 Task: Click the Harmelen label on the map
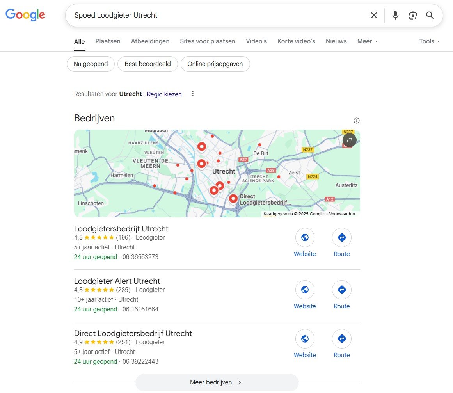pos(122,175)
